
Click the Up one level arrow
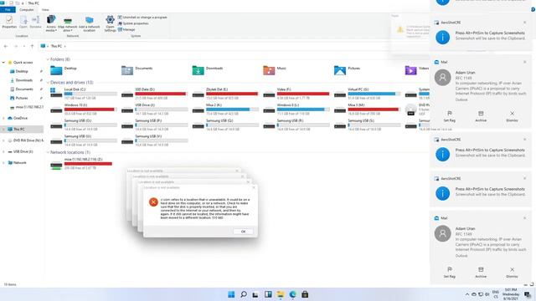coord(32,46)
